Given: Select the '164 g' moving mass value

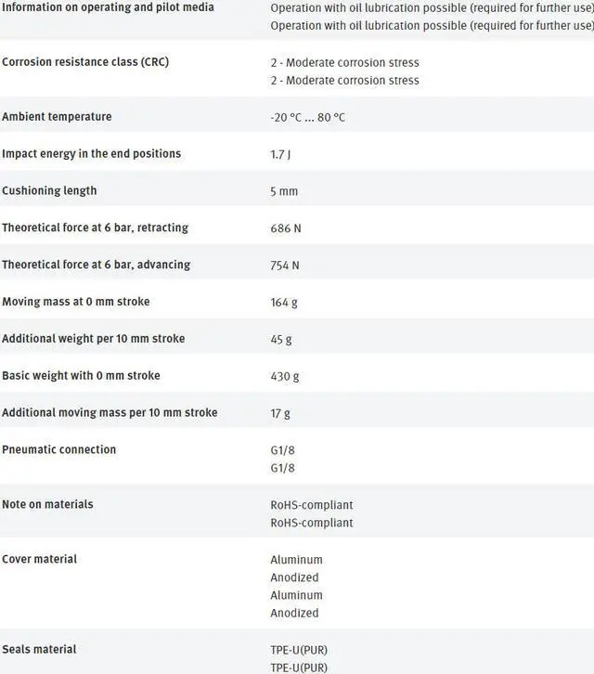Looking at the screenshot, I should pos(284,303).
